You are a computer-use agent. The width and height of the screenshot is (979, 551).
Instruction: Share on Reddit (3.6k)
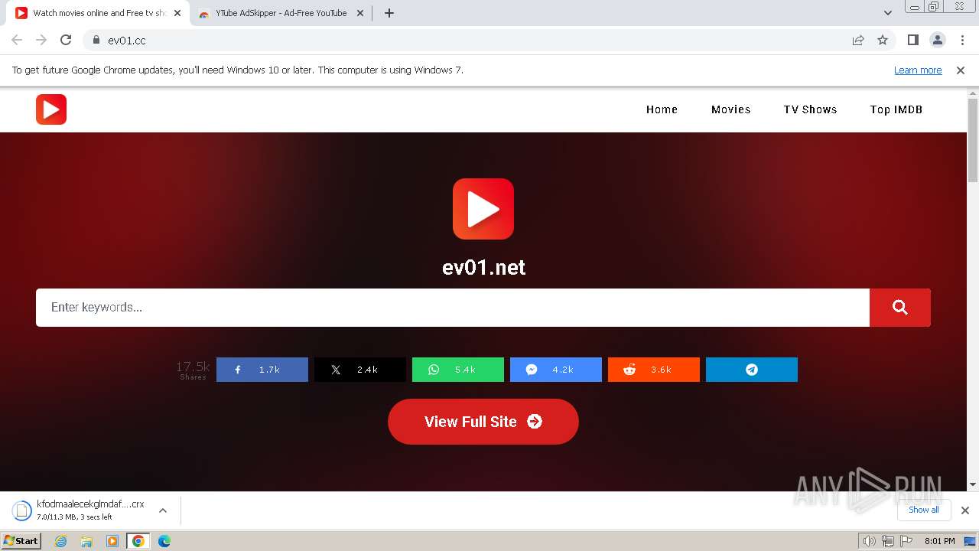[654, 370]
